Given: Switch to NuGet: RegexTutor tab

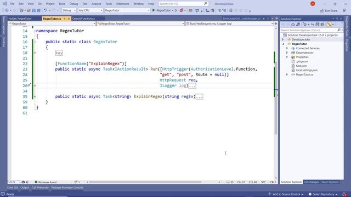Looking at the screenshot, I should [x=20, y=19].
